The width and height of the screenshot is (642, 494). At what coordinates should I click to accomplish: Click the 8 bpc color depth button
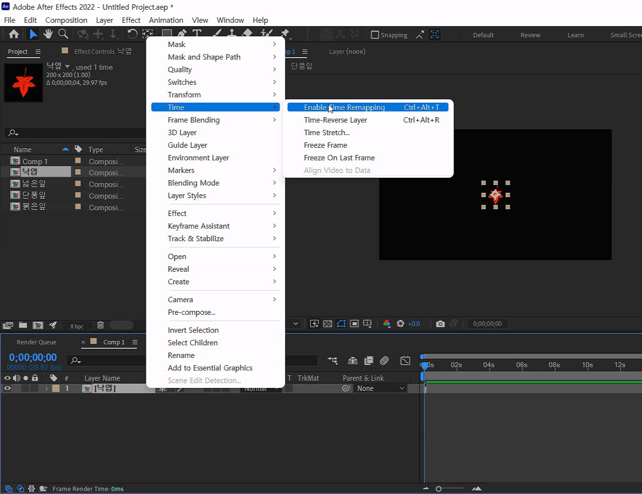(x=77, y=326)
